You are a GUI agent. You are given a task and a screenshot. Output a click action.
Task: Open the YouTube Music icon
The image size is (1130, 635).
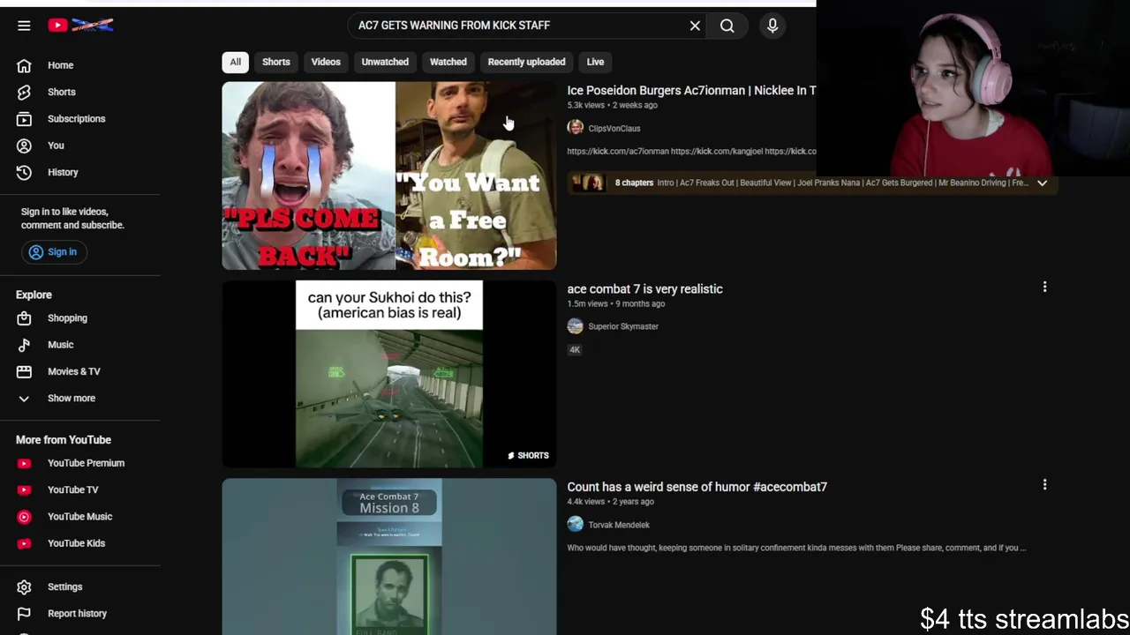[24, 517]
